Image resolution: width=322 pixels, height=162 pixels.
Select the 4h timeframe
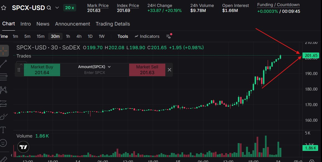79,36
